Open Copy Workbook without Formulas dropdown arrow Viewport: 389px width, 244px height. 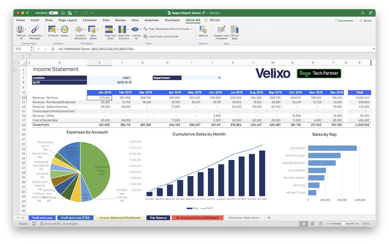pyautogui.click(x=191, y=29)
